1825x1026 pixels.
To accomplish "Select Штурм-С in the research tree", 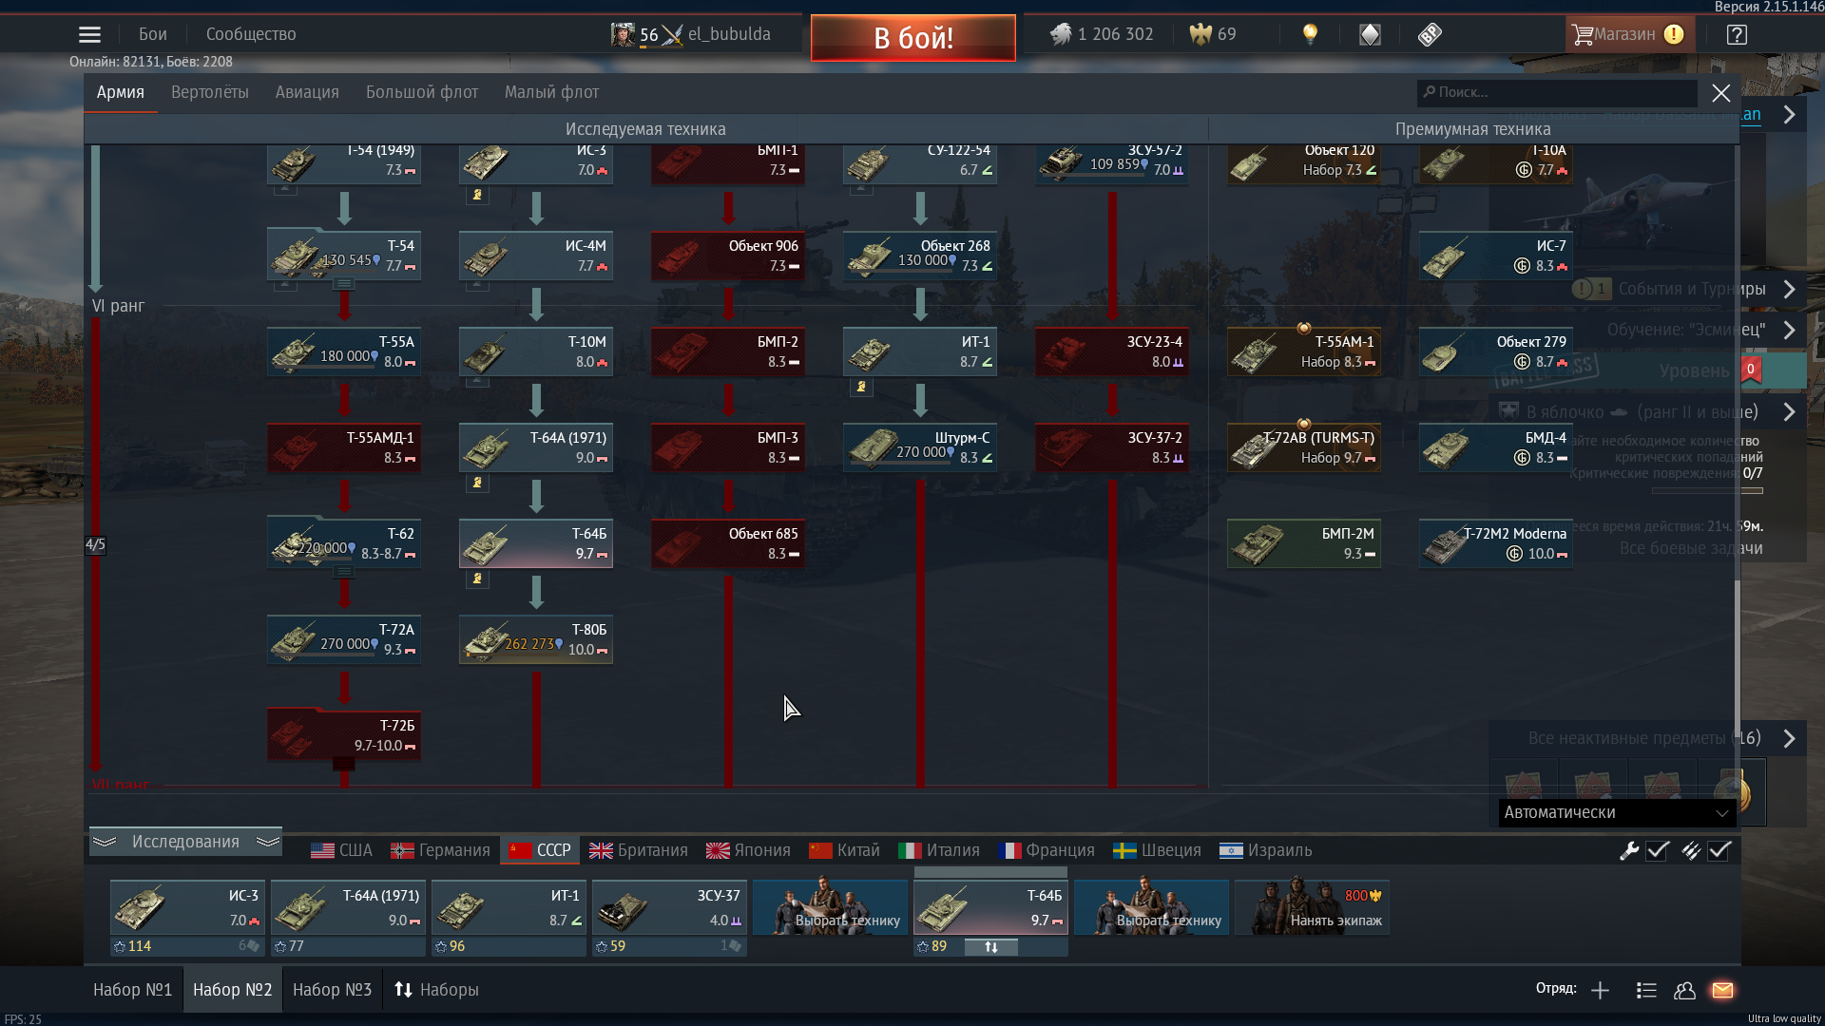I will point(920,447).
